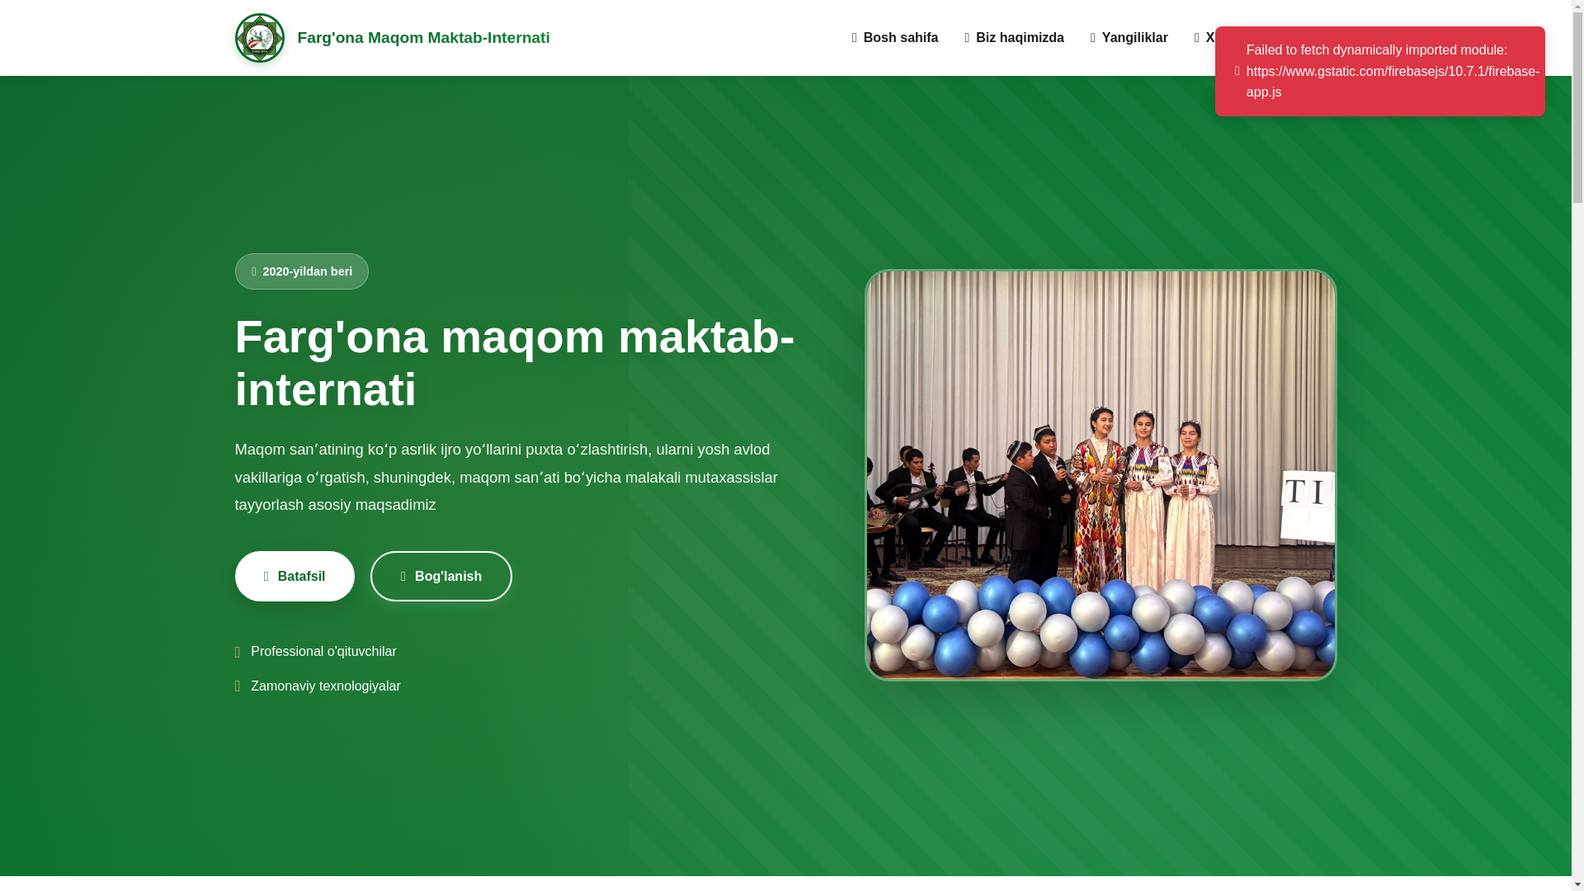This screenshot has height=891, width=1584.
Task: Dismiss the red Failed to fetch notification
Action: pos(1379,71)
